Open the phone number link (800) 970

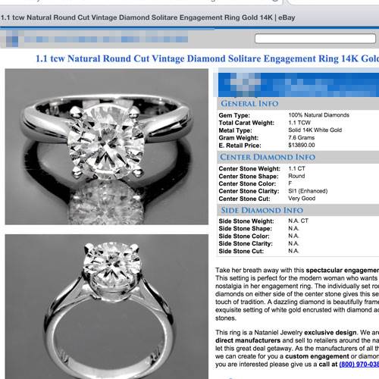359,364
